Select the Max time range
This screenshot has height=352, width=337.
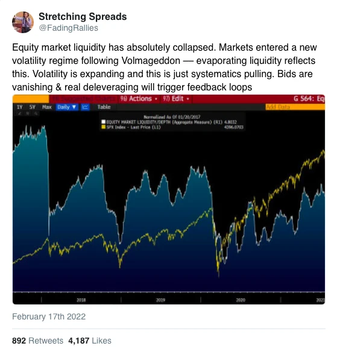tap(47, 107)
